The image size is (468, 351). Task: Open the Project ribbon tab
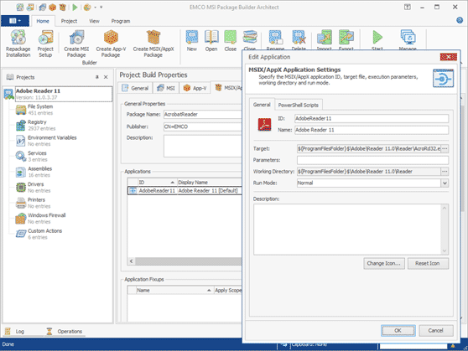pyautogui.click(x=69, y=21)
